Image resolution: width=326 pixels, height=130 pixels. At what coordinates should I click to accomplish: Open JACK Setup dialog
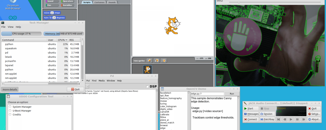point(314,114)
